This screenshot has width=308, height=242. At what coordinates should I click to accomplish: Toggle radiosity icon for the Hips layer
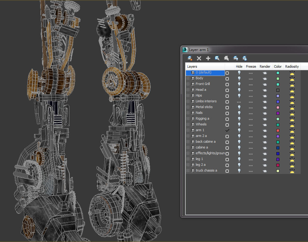coord(292,96)
